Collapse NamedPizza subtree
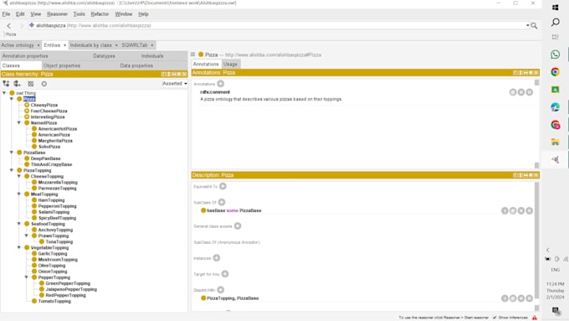569x321 pixels. (x=19, y=123)
